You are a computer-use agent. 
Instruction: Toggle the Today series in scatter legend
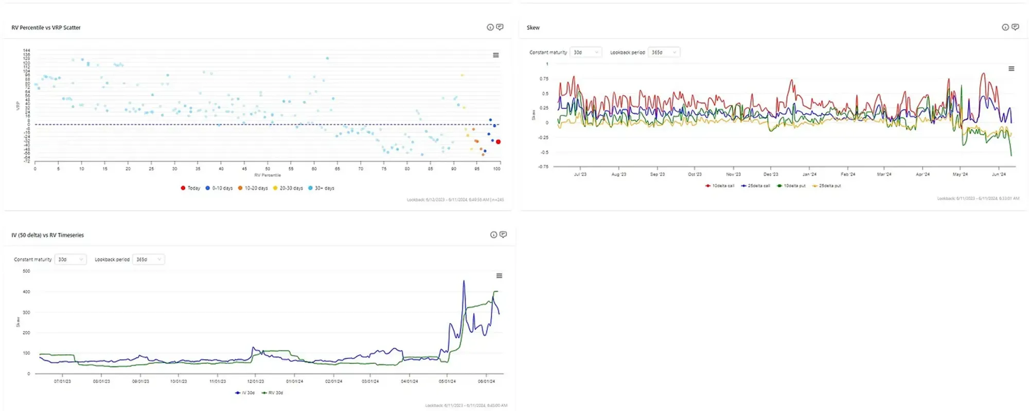(190, 188)
